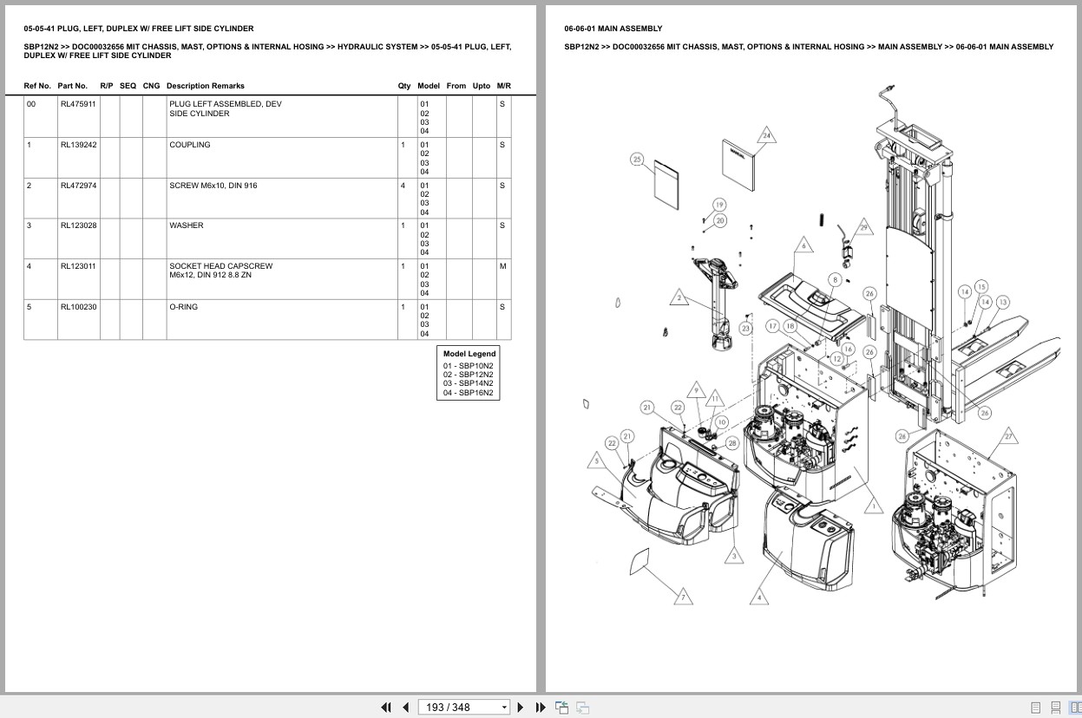
Task: Click the previous view icon
Action: [561, 708]
